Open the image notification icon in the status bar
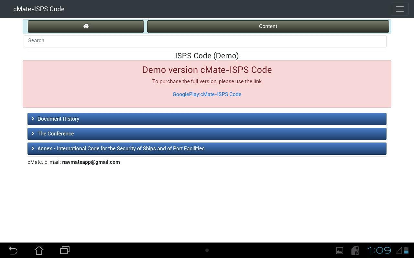This screenshot has width=414, height=258. pos(340,251)
